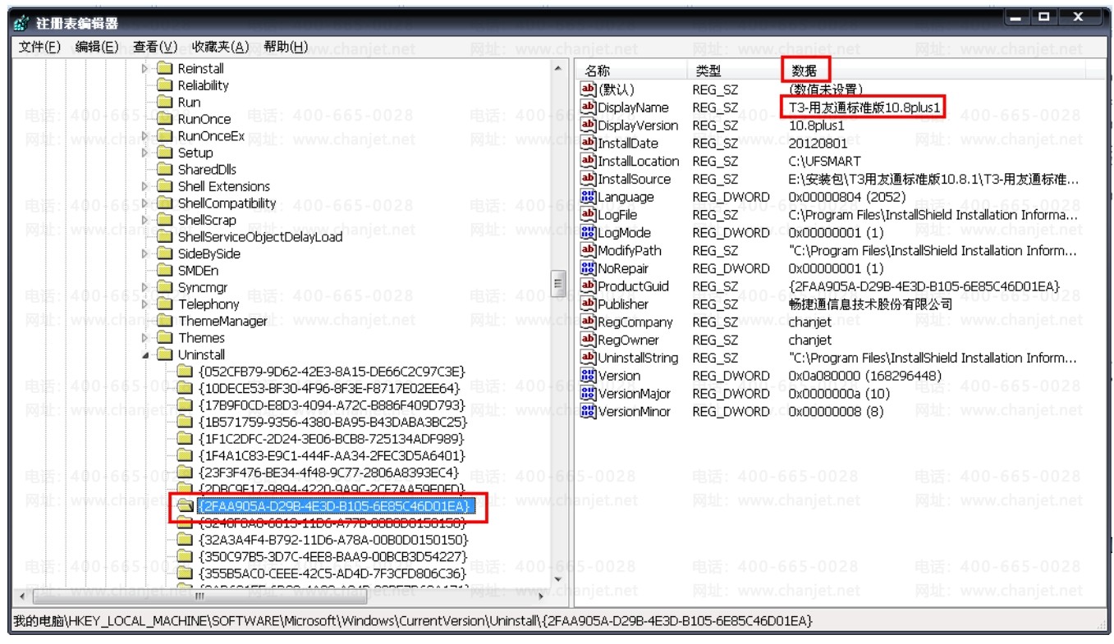Screen dimensions: 1114x644
Task: Open the 帮助(H) menu
Action: pos(286,47)
